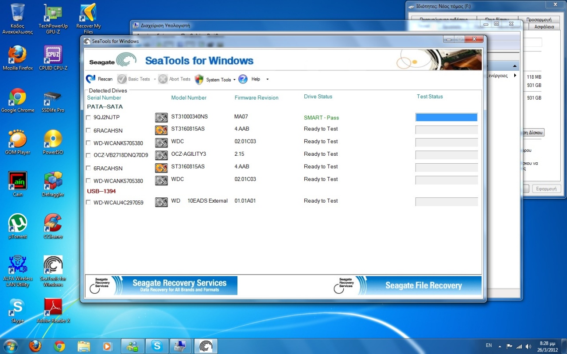Click the Help menu label
The image size is (567, 354).
(256, 79)
